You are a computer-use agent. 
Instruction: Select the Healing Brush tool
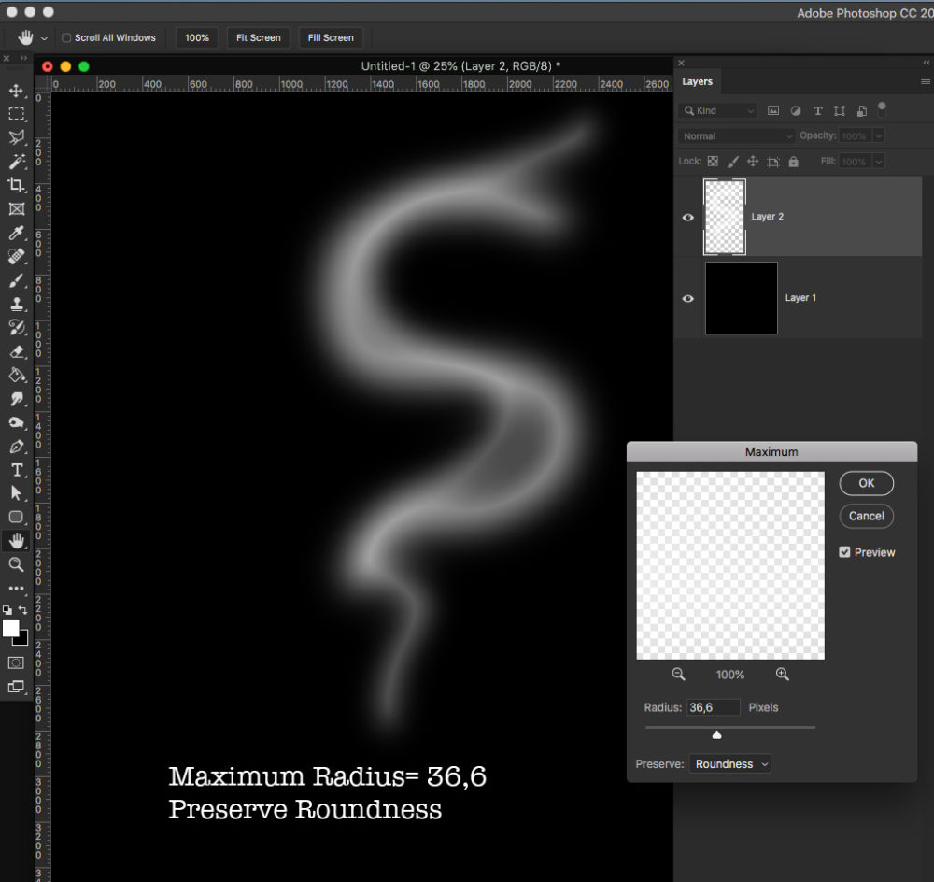click(16, 256)
